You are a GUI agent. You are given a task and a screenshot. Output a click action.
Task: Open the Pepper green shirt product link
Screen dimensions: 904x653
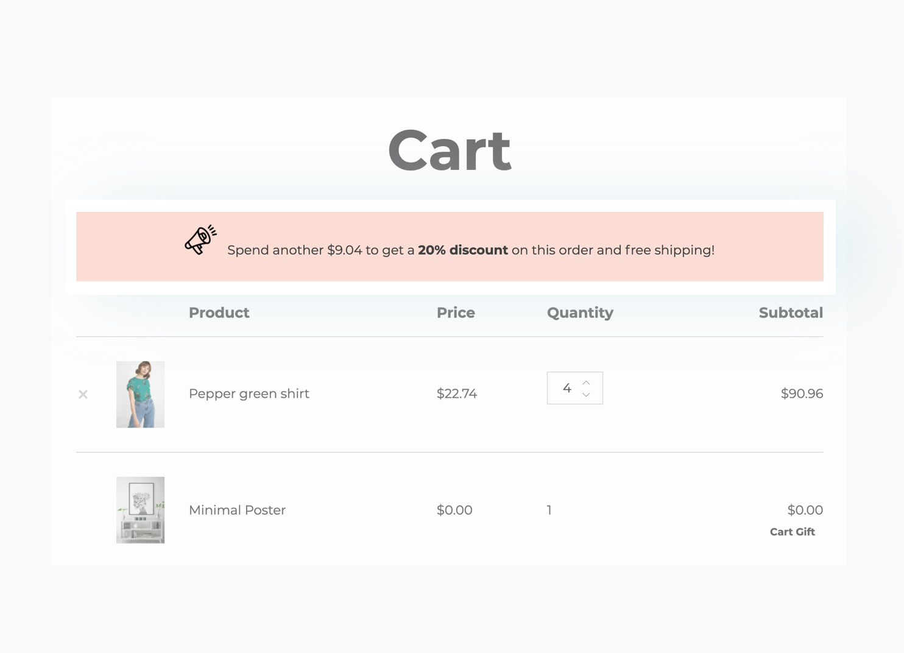click(249, 394)
